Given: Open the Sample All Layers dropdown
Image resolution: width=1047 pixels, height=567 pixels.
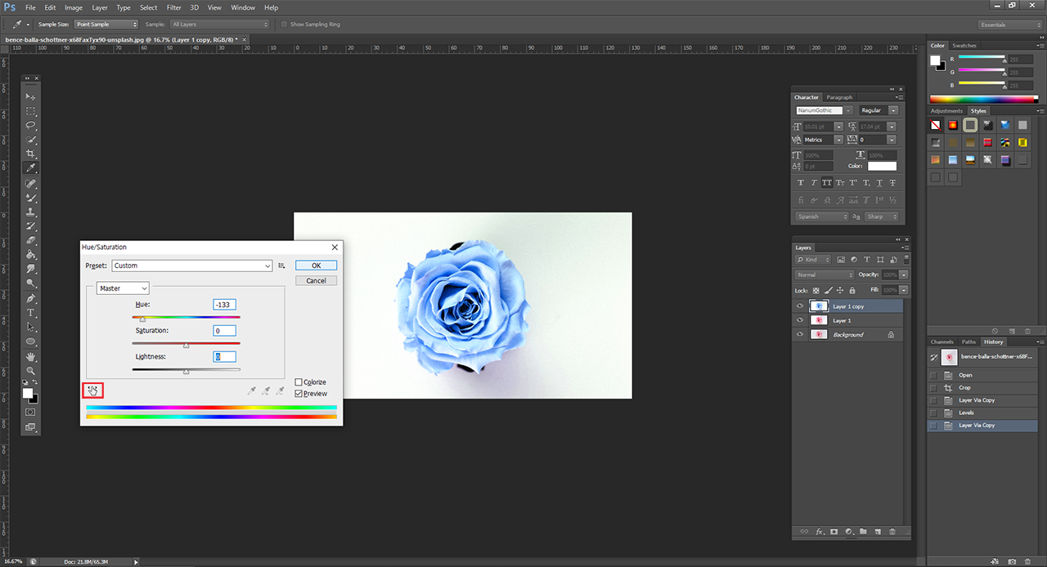Looking at the screenshot, I should (x=219, y=25).
